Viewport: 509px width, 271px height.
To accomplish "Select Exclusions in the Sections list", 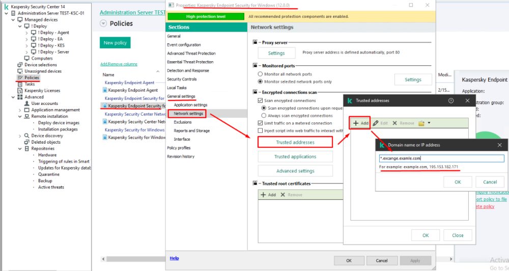I will 183,122.
